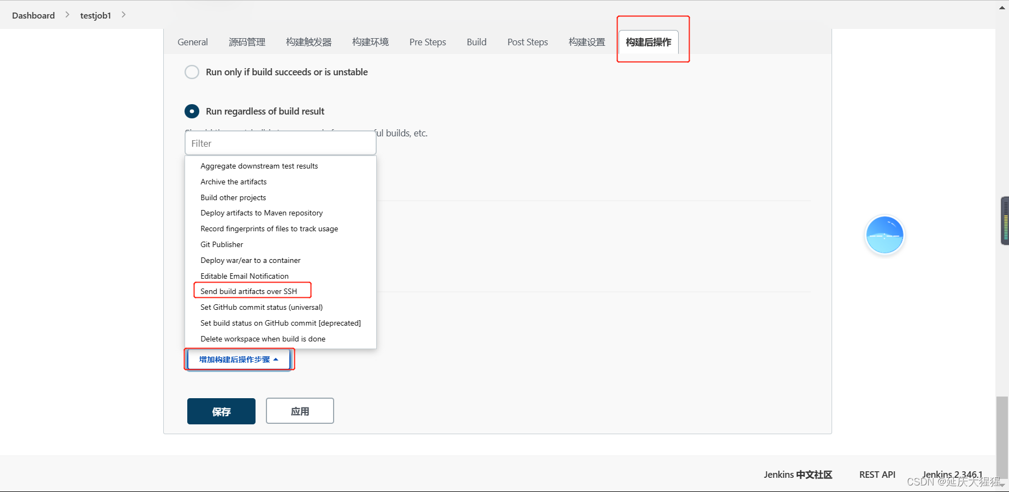Open the Post Steps tab

tap(527, 42)
